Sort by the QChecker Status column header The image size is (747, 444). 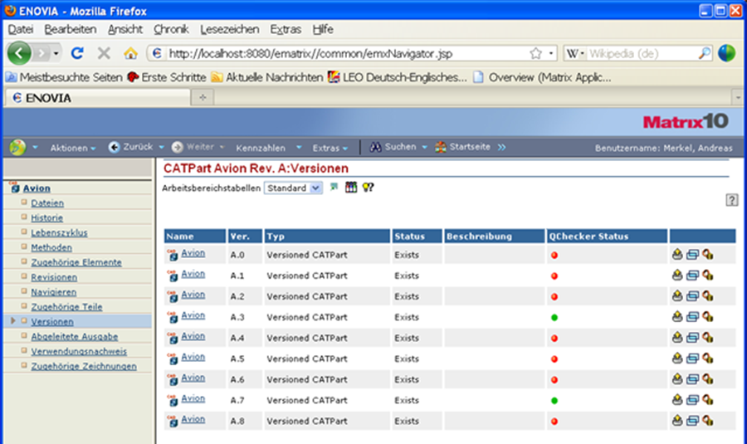pos(607,237)
